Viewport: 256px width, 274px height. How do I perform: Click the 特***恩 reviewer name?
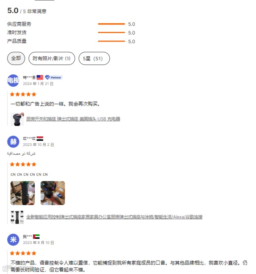(29, 77)
